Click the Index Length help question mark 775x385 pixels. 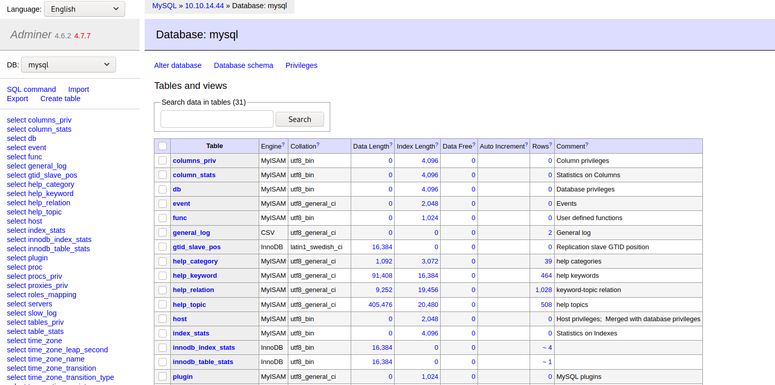(437, 145)
